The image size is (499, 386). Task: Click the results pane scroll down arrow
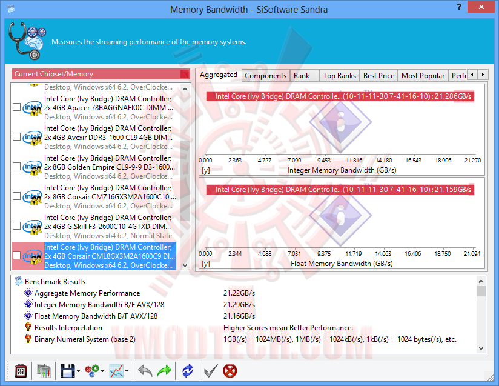point(481,348)
